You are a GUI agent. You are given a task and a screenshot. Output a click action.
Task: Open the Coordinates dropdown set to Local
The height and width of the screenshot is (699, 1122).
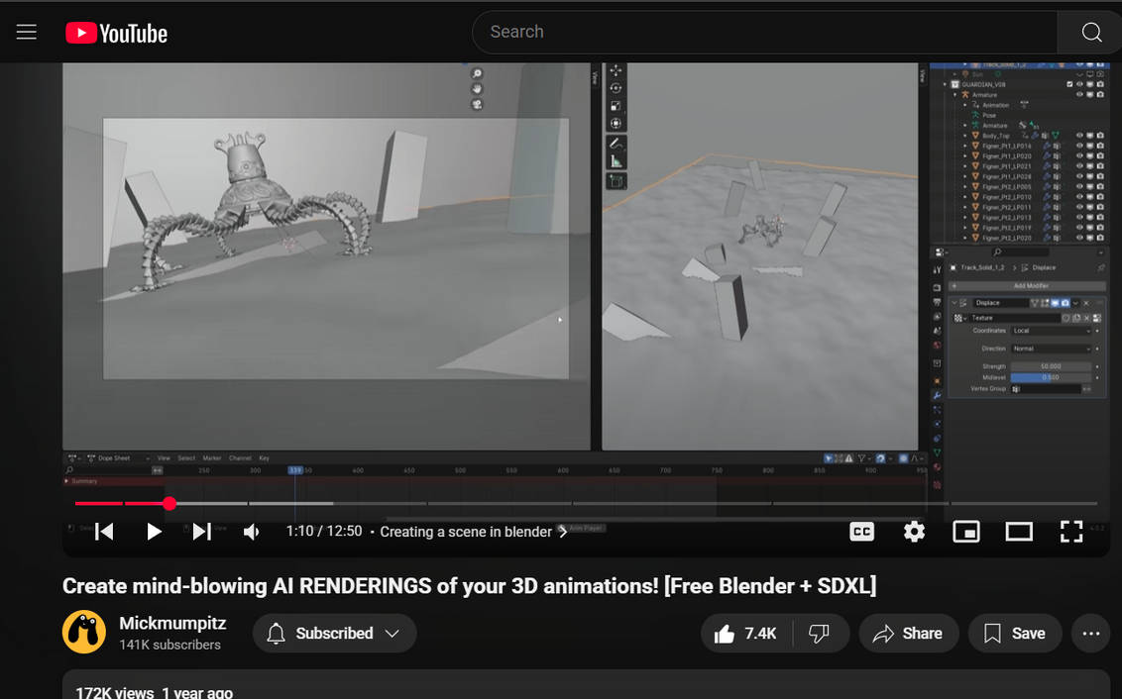click(x=1052, y=331)
